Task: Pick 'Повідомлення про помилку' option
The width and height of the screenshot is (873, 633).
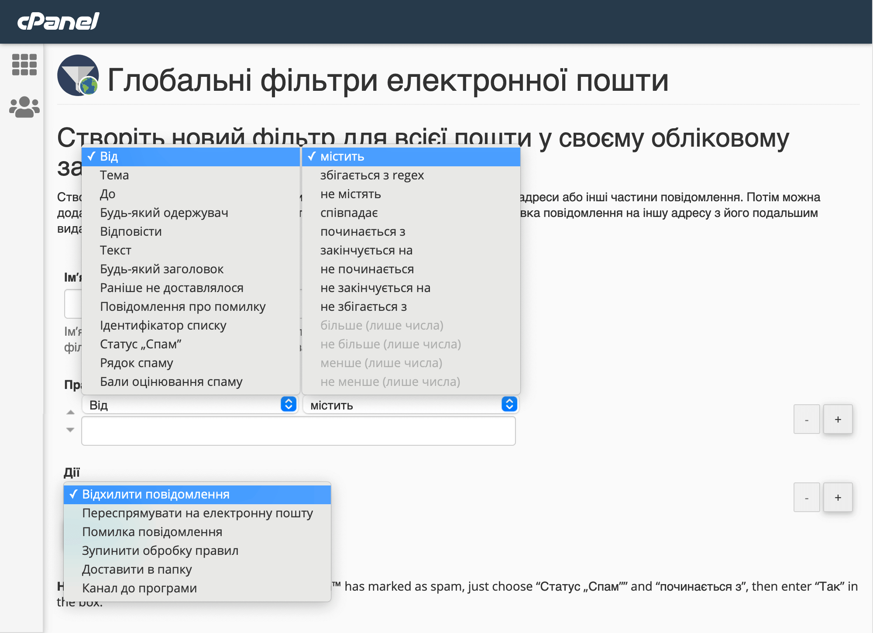Action: click(191, 306)
